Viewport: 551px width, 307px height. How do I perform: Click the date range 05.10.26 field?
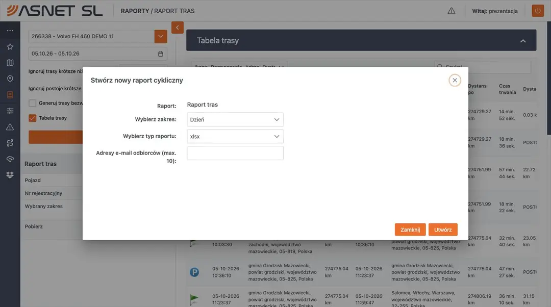point(97,54)
